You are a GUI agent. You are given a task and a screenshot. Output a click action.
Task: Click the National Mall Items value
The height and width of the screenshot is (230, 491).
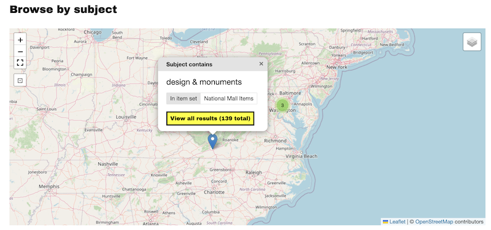click(x=228, y=98)
